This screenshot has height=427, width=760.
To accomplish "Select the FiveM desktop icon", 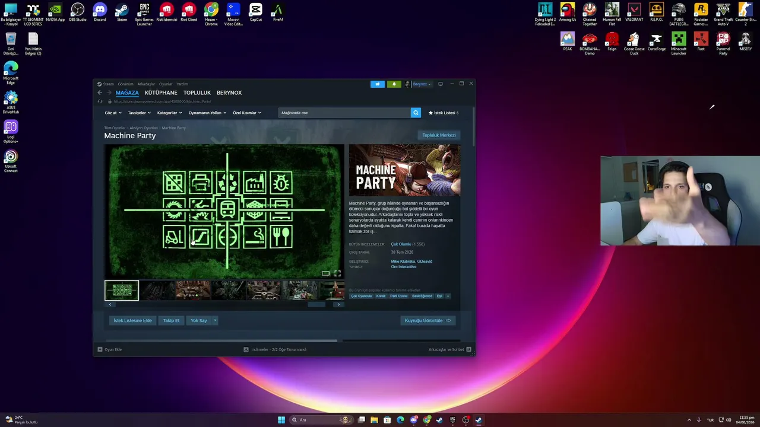I will pos(278,12).
